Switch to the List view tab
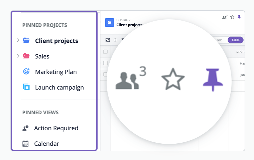 tap(219, 40)
